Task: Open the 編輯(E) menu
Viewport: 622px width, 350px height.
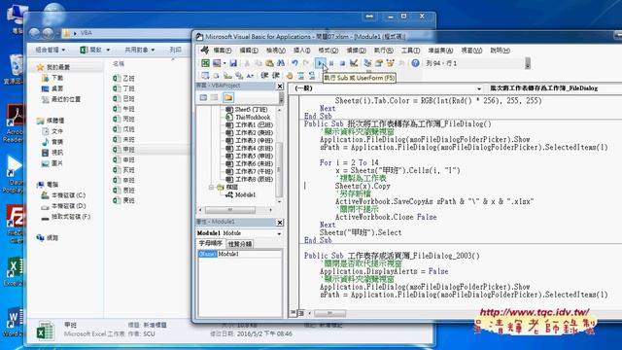Action: (249, 51)
